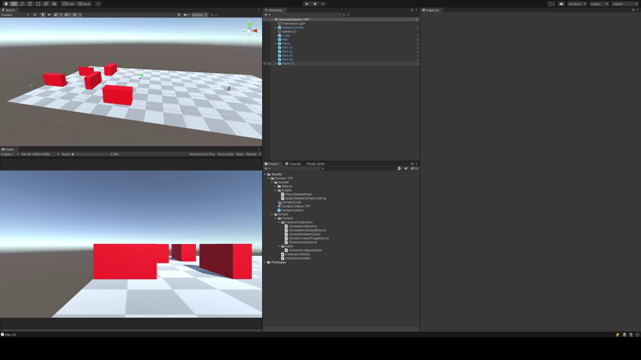Image resolution: width=641 pixels, height=360 pixels.
Task: Open Full HD resolution dropdown
Action: click(40, 154)
